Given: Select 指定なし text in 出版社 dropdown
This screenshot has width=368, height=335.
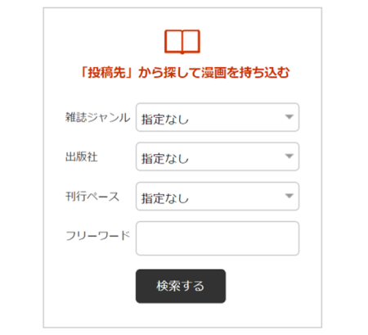Looking at the screenshot, I should 165,159.
